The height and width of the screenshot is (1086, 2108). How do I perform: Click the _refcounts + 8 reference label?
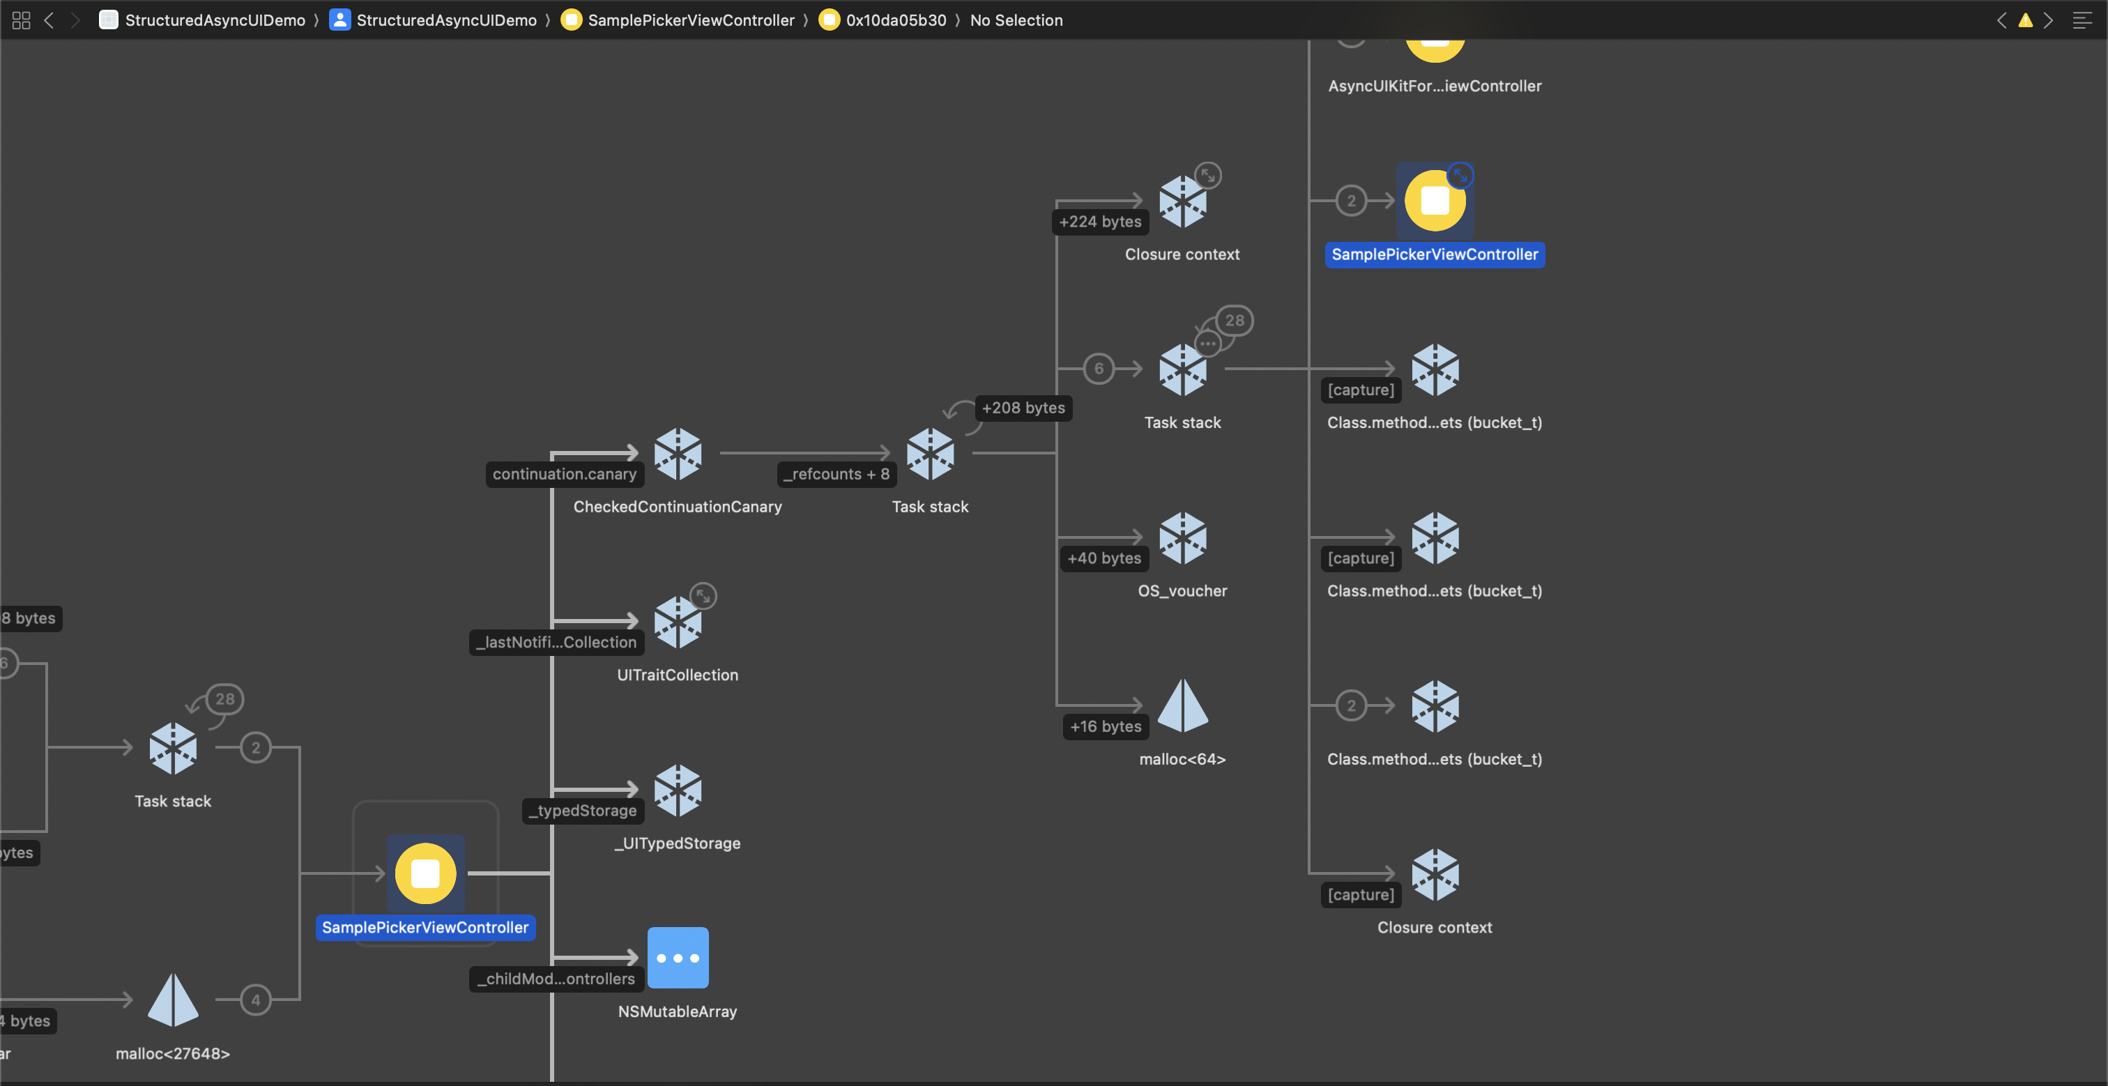837,474
